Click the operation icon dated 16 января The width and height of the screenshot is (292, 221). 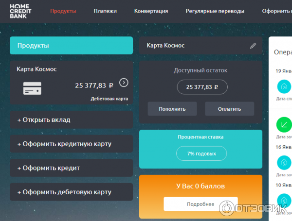282,162
